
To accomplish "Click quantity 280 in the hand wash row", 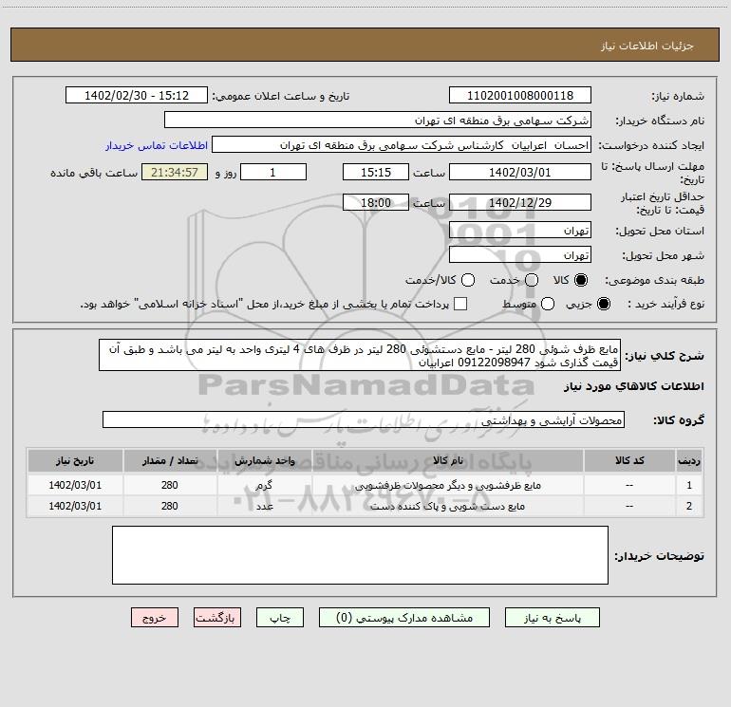I will (170, 506).
